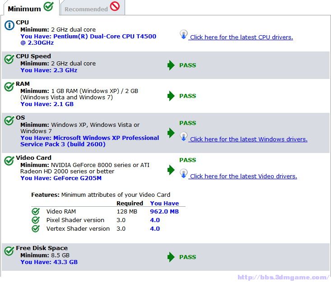Click the download icon beside Video drivers link
Viewport: 331px width, 283px height.
pos(184,174)
